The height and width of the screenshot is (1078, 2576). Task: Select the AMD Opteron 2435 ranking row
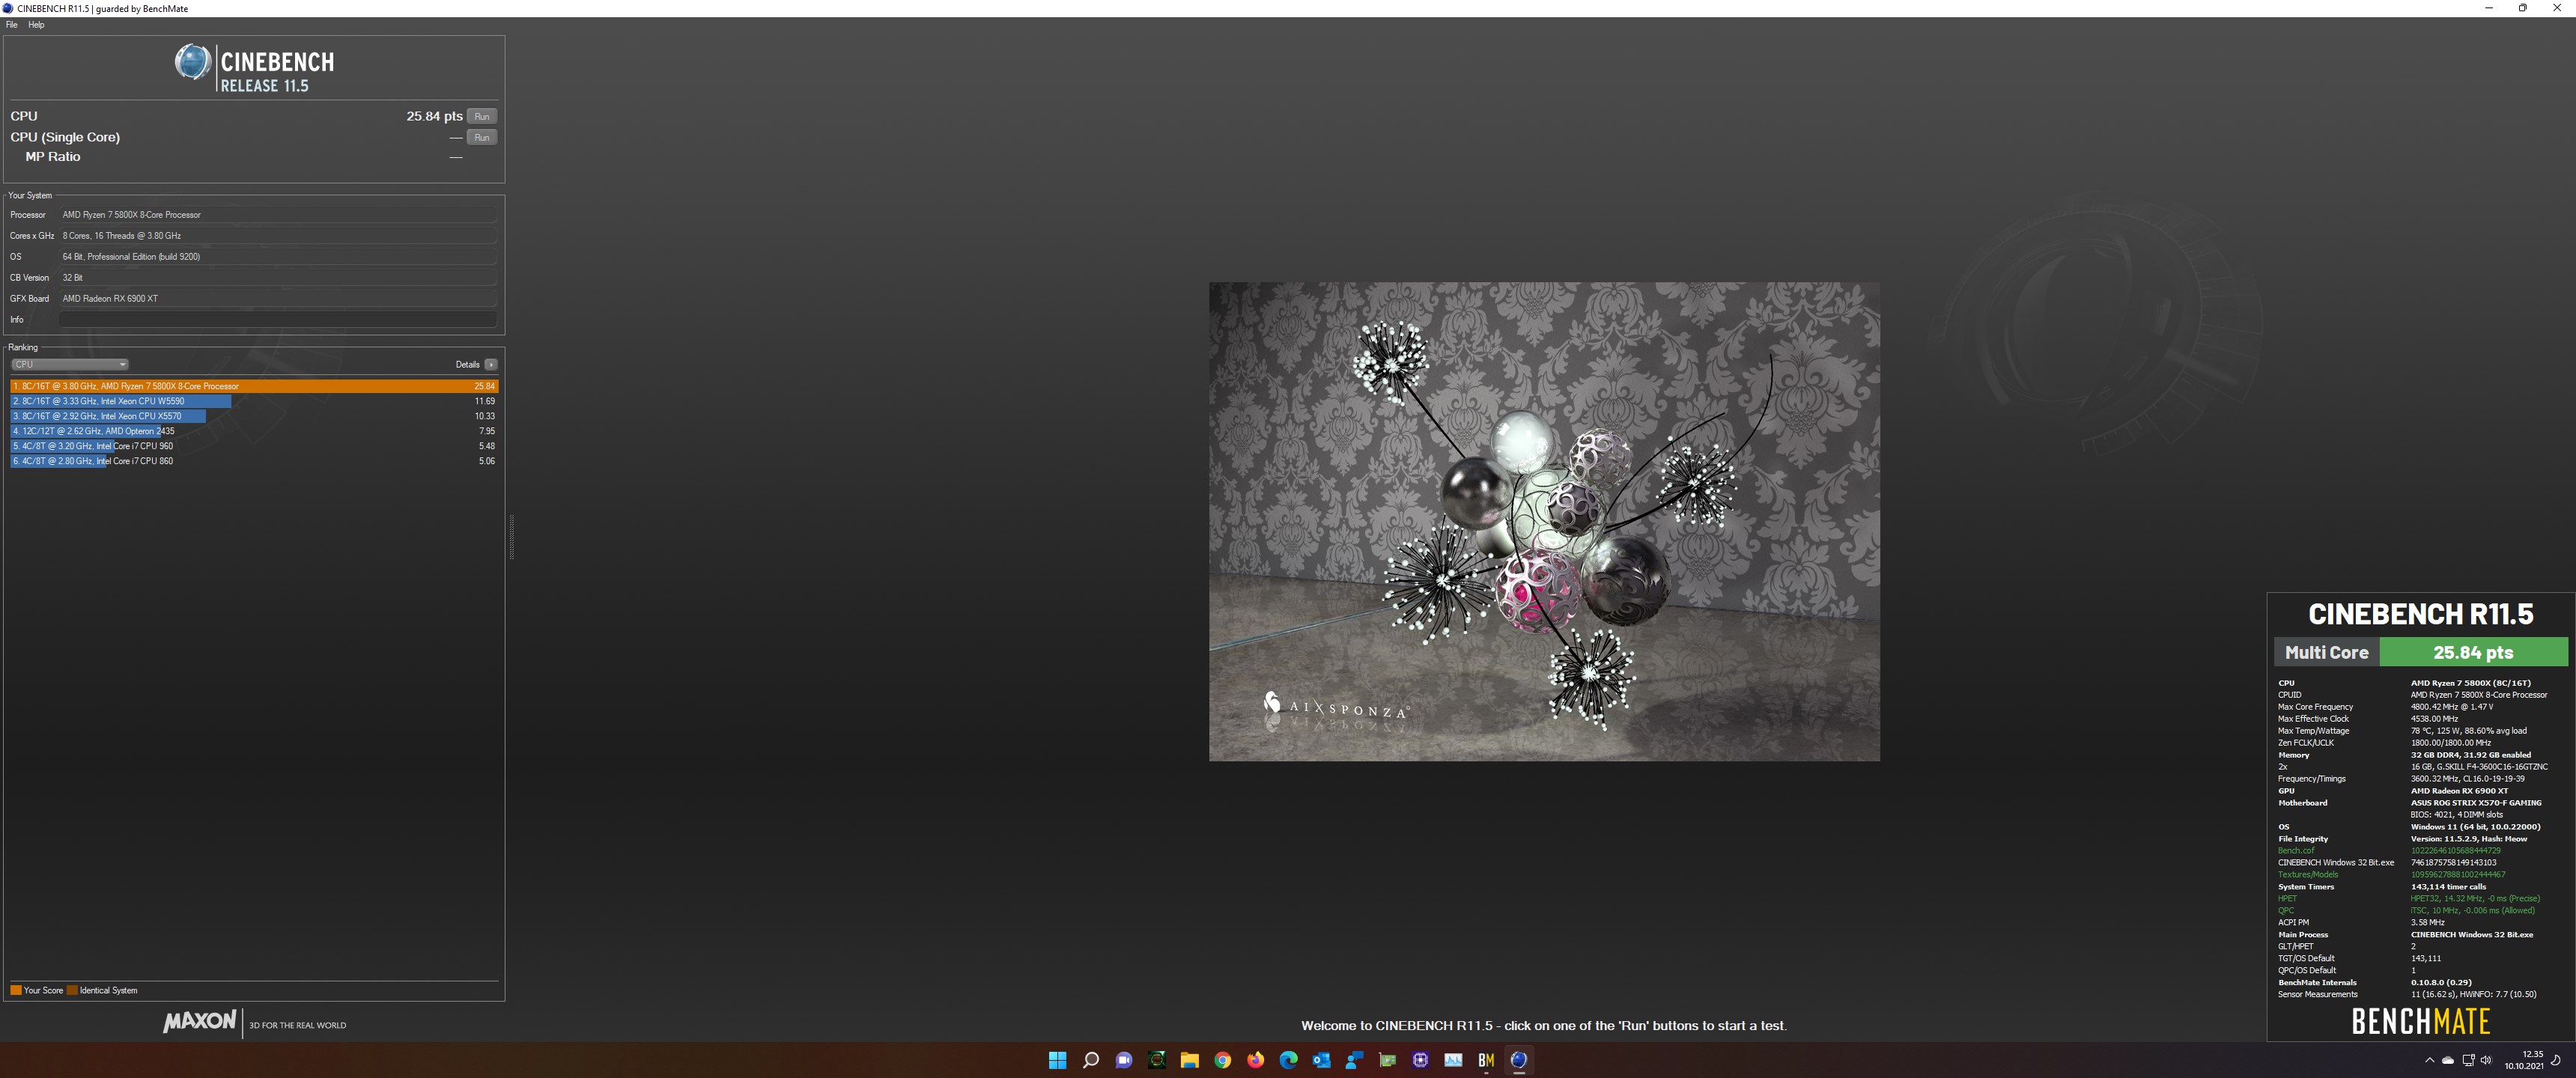pos(254,431)
